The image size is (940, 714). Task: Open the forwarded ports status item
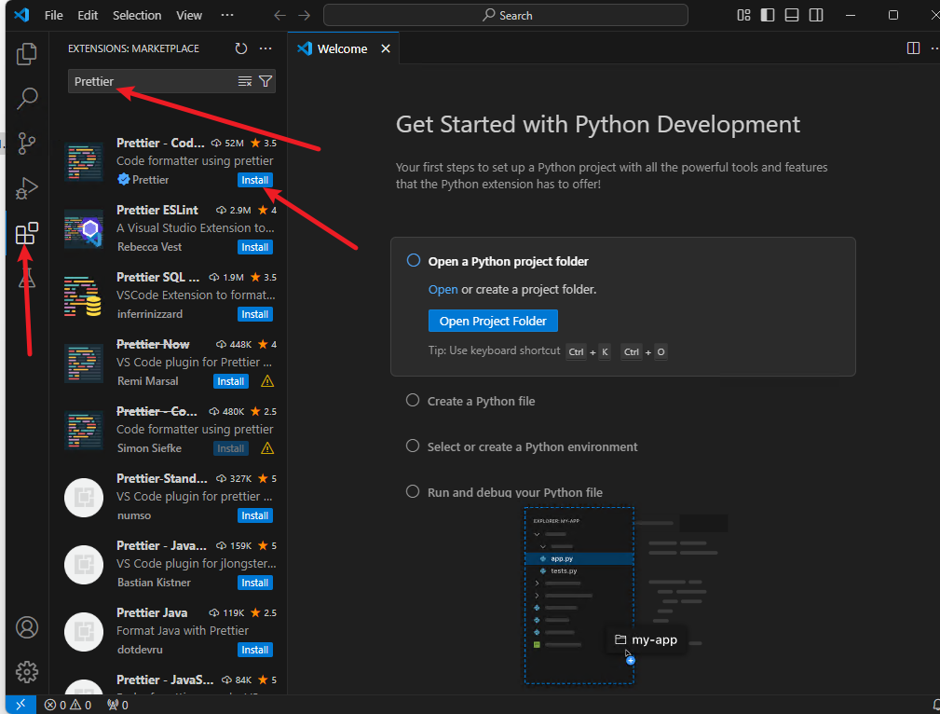117,705
